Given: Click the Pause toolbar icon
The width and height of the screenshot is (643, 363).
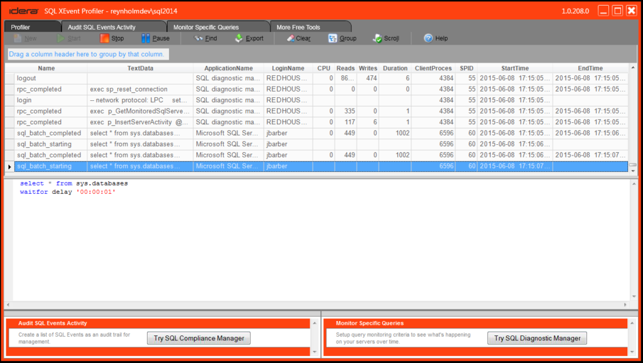Looking at the screenshot, I should click(146, 38).
